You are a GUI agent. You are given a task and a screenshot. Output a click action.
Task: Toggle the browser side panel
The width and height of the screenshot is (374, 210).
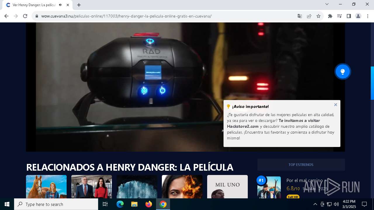pos(349,16)
